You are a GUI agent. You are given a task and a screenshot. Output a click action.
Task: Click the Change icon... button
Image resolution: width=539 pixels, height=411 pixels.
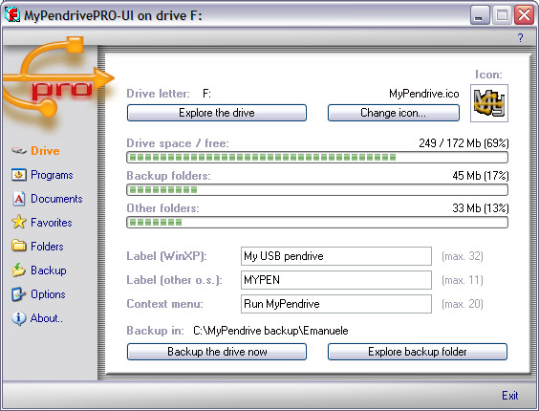pos(394,113)
